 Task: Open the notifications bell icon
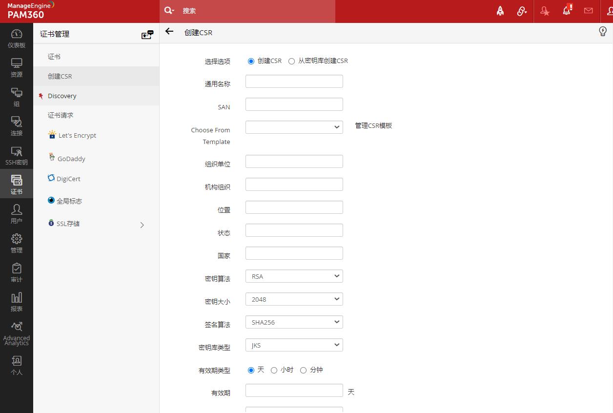567,11
